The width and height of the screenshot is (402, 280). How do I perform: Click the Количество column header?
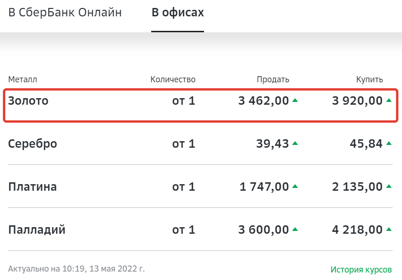coord(173,79)
